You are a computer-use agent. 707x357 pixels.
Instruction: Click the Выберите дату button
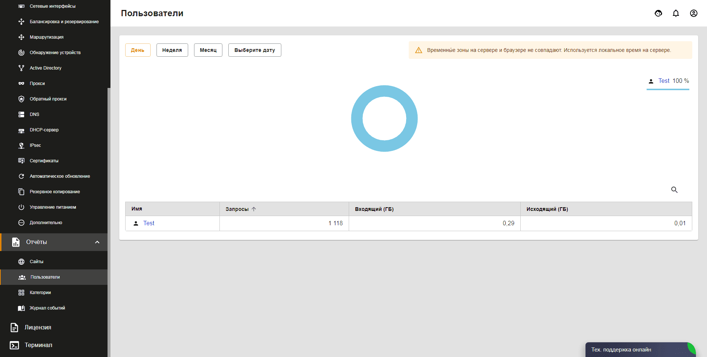(255, 50)
